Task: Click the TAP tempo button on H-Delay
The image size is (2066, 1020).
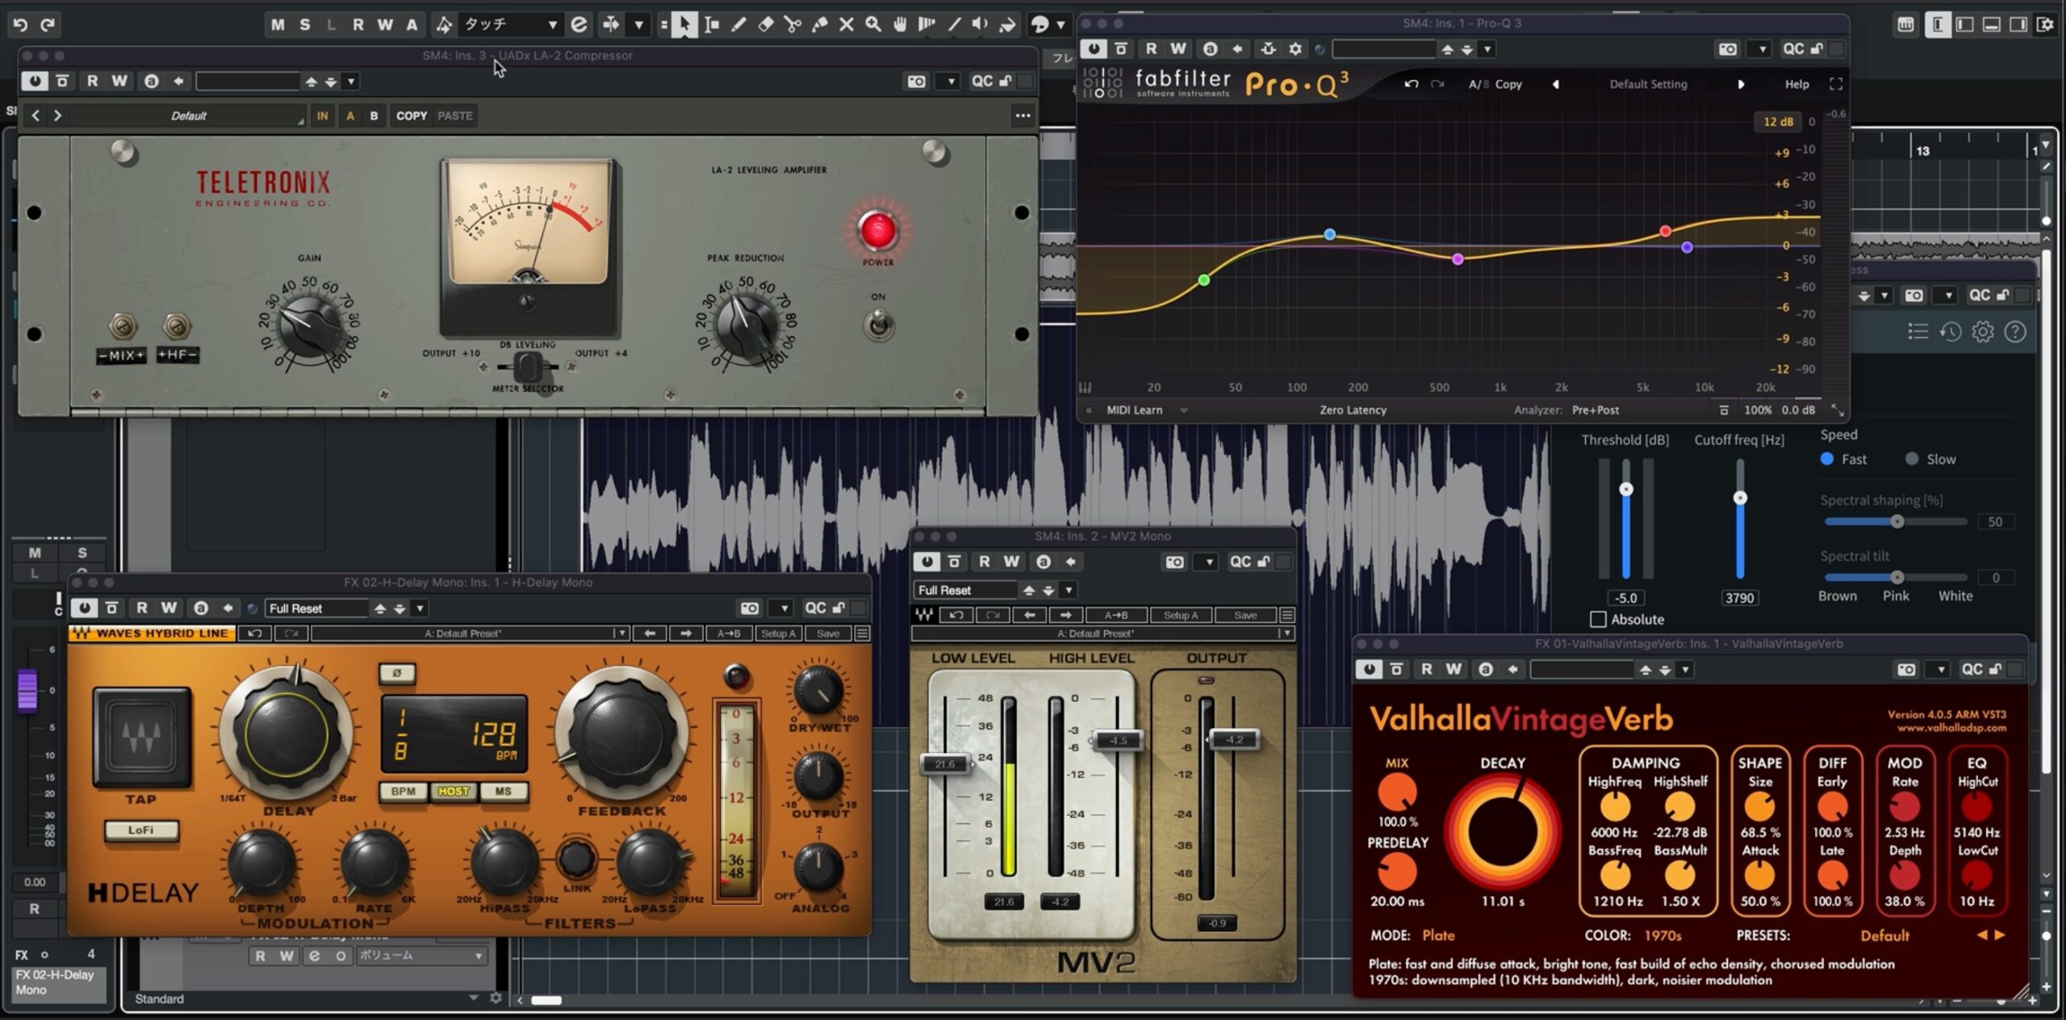Action: pos(142,738)
